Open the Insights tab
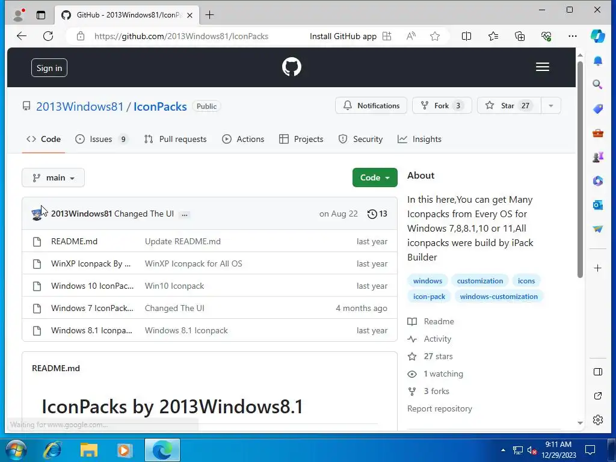Screen dimensions: 616x462 coord(419,139)
